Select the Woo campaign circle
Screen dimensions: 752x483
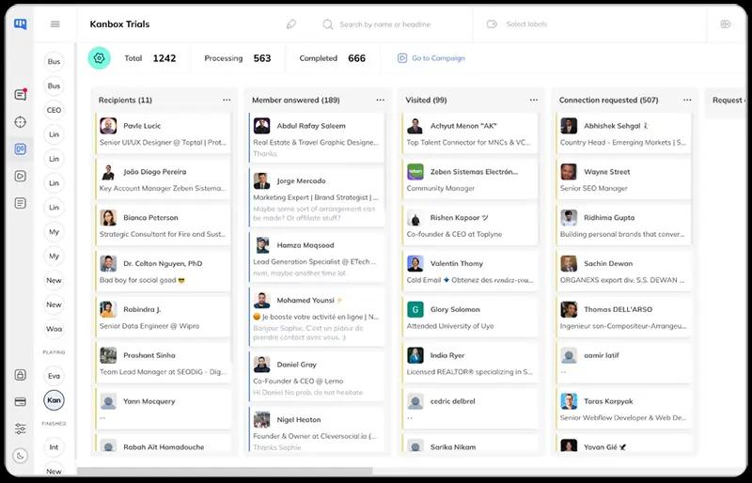pyautogui.click(x=54, y=329)
